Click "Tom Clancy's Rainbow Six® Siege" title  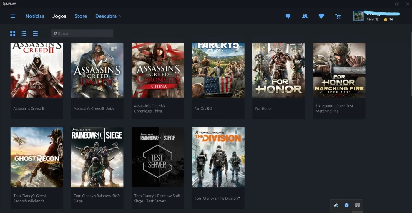(x=97, y=198)
